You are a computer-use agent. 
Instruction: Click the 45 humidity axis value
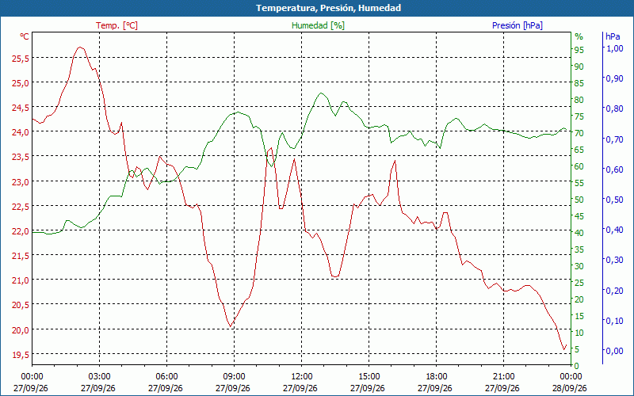pyautogui.click(x=579, y=216)
